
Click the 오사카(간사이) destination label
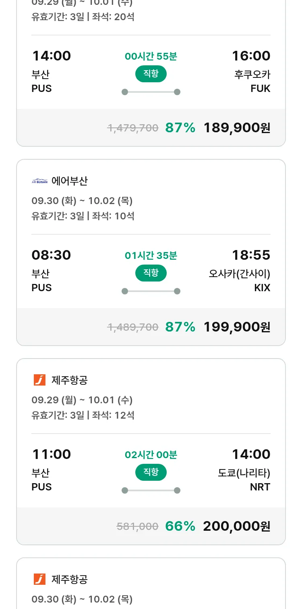tap(239, 273)
